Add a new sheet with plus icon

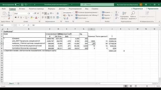coord(18,83)
